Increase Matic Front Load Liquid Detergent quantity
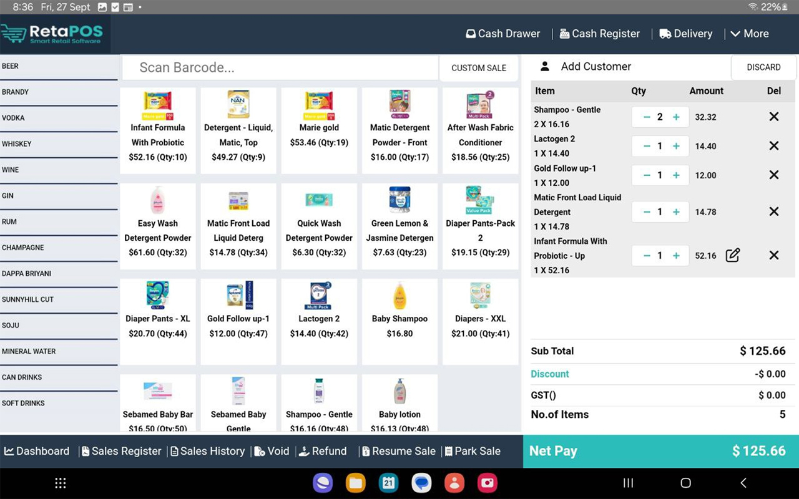The width and height of the screenshot is (799, 499). tap(676, 212)
